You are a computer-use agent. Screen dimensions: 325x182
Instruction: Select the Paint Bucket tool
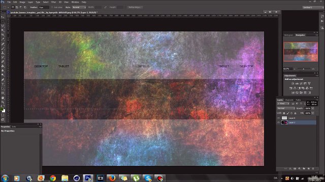3,66
